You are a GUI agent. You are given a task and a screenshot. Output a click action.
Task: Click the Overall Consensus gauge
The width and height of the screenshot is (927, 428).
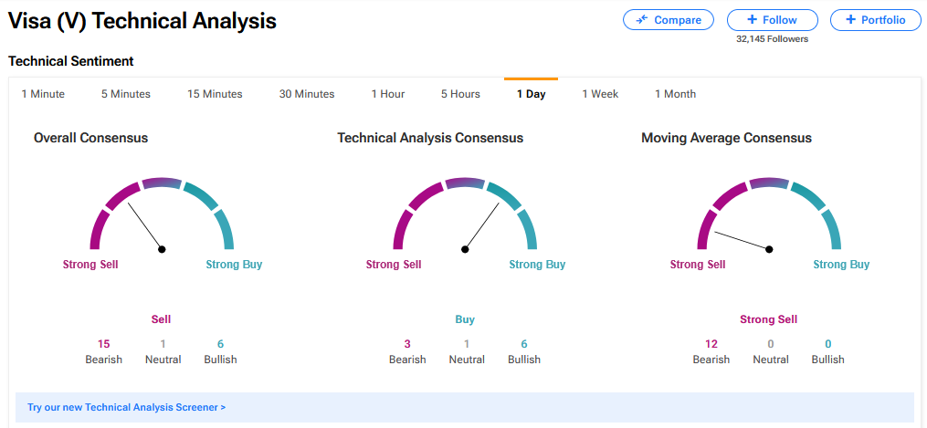[162, 214]
